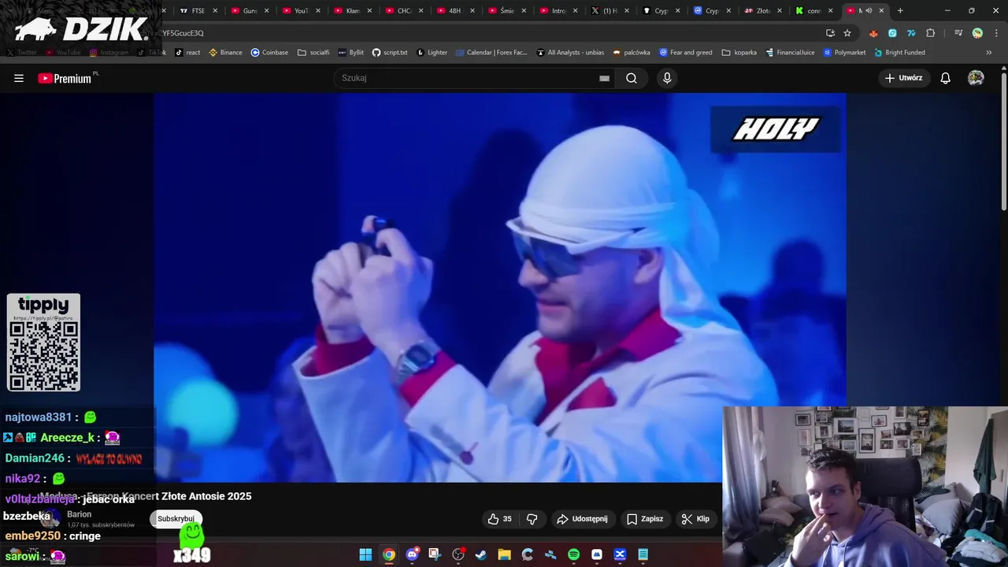Click the page vertical scrollbar
This screenshot has width=1008, height=567.
1003,142
